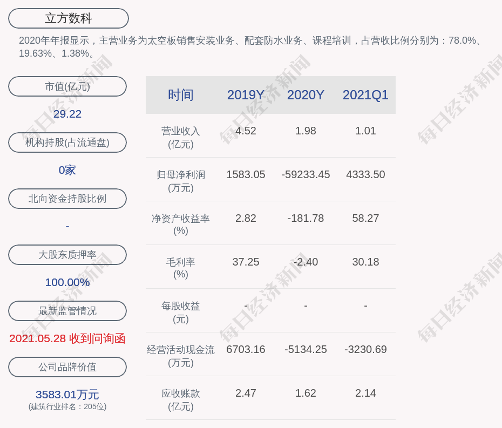Click the 立方数科 company name pill
The width and height of the screenshot is (502, 428).
(x=69, y=18)
